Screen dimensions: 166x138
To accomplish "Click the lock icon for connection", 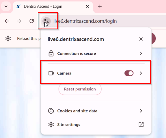I will [x=51, y=54].
